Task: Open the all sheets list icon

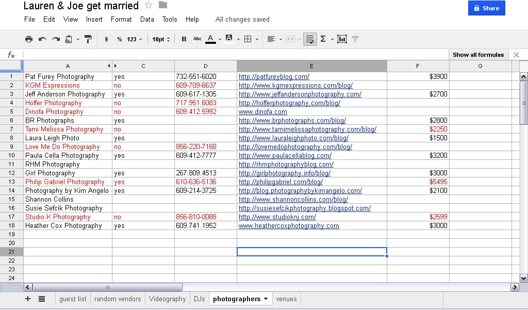Action: click(42, 299)
